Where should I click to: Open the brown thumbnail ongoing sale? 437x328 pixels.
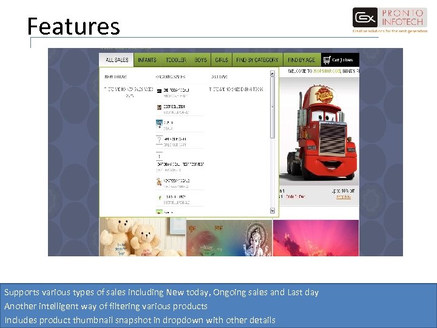(x=159, y=108)
